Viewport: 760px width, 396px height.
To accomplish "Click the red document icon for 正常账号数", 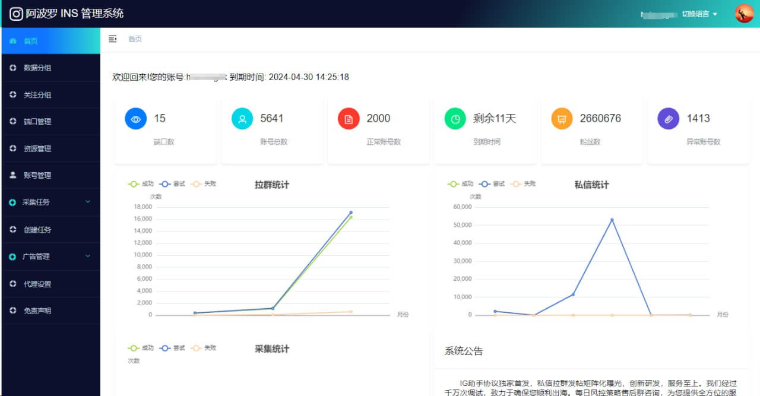I will tap(349, 119).
